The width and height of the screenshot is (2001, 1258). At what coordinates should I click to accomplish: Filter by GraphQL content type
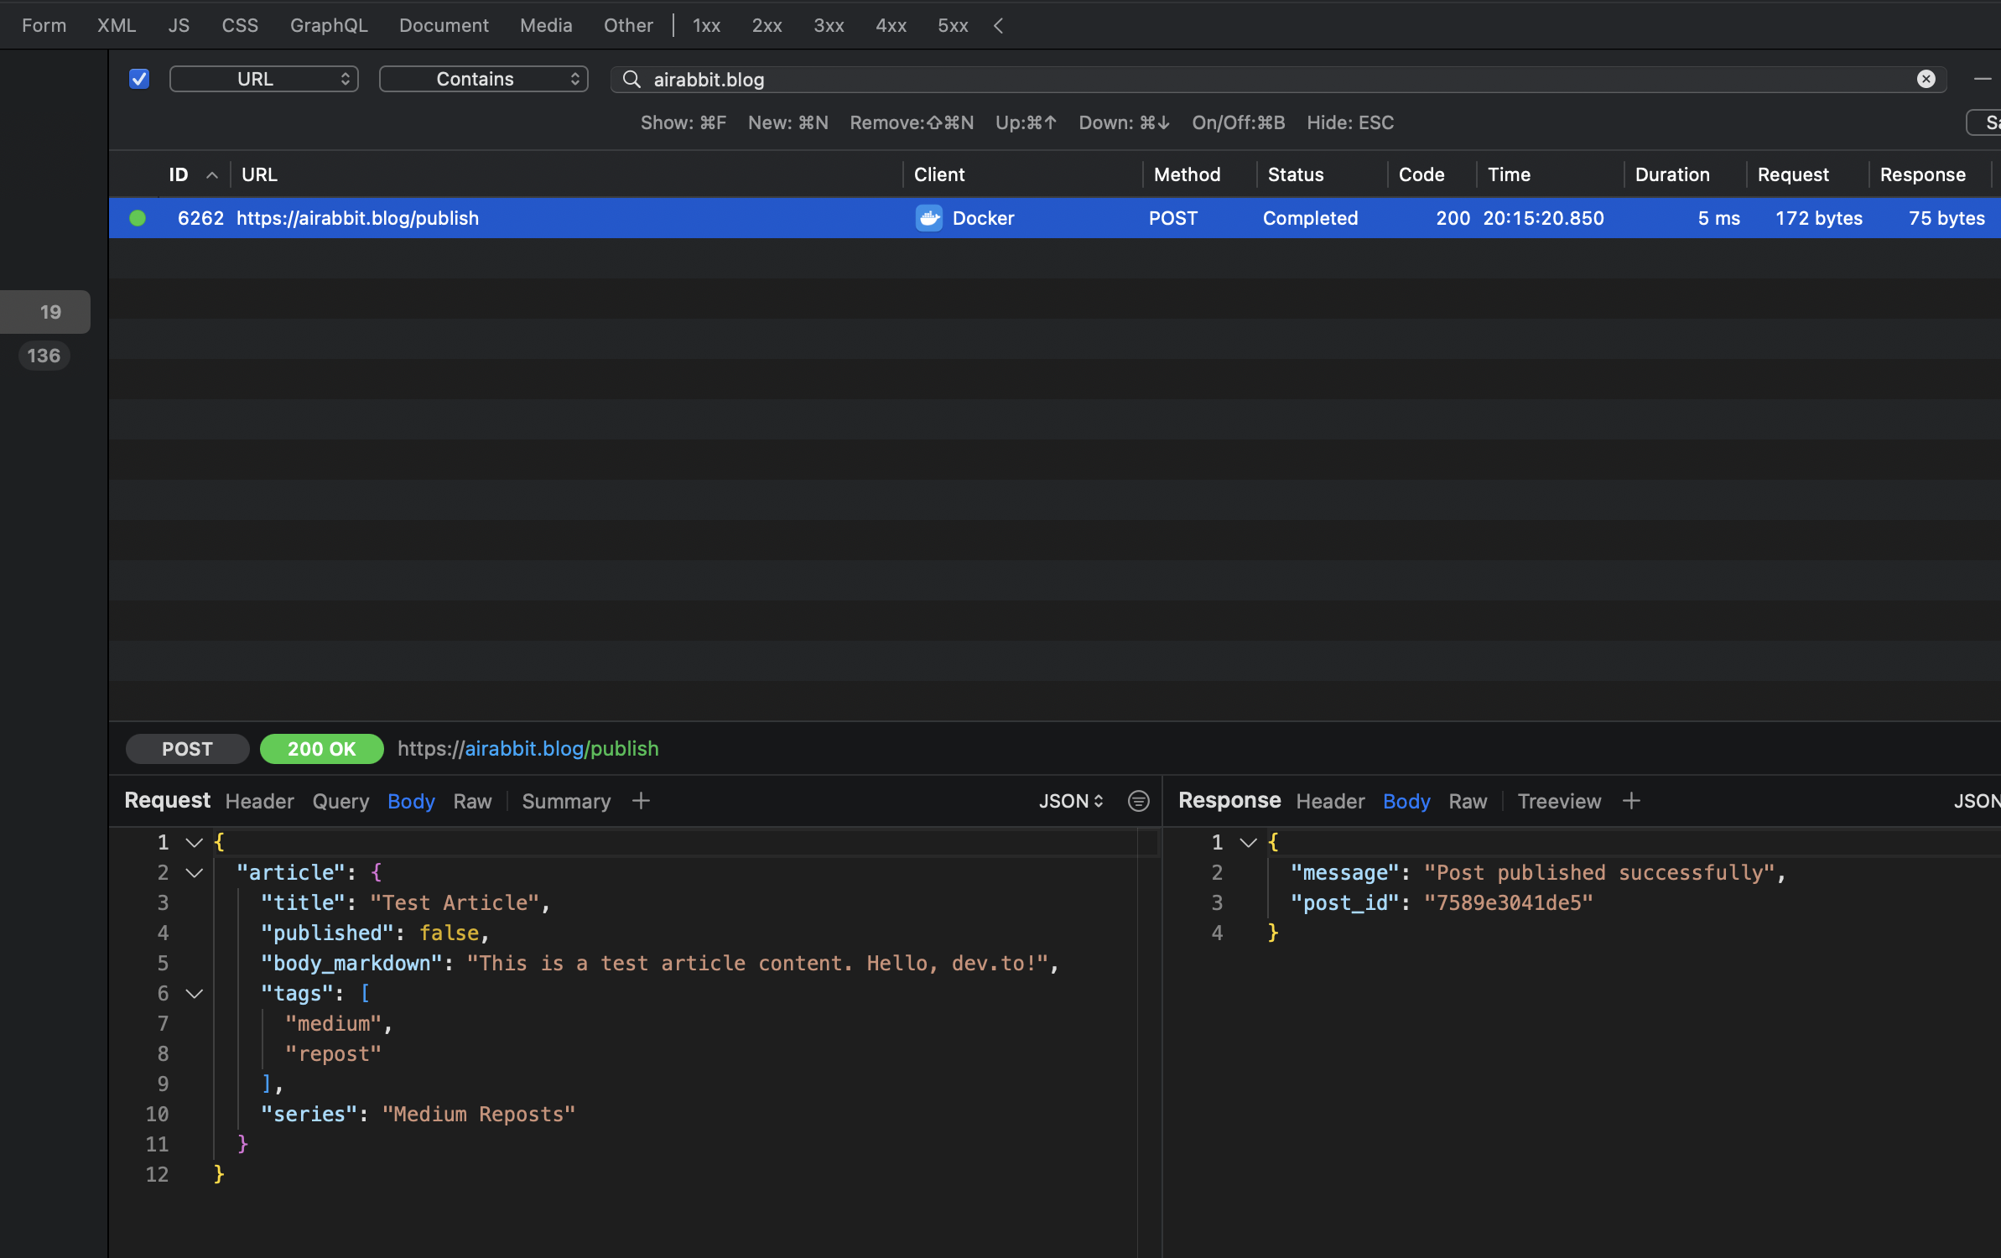pos(329,26)
